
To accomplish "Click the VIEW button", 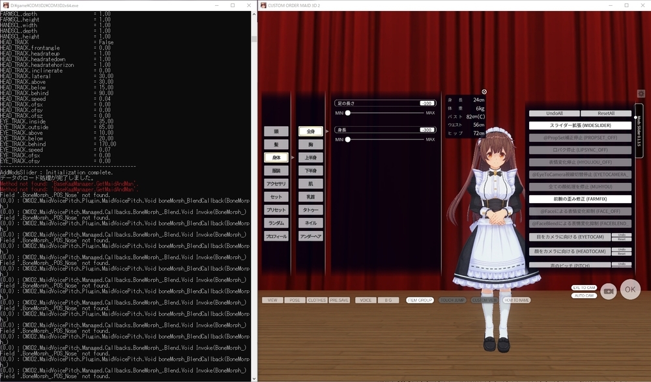I will pos(272,300).
